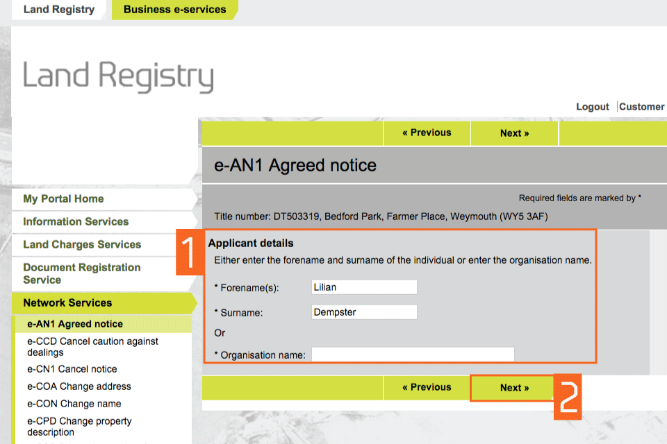Expand Information Services menu
This screenshot has width=667, height=444.
click(76, 222)
